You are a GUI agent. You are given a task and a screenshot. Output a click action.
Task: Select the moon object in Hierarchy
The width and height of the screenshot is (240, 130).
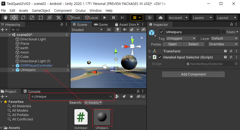[25, 52]
